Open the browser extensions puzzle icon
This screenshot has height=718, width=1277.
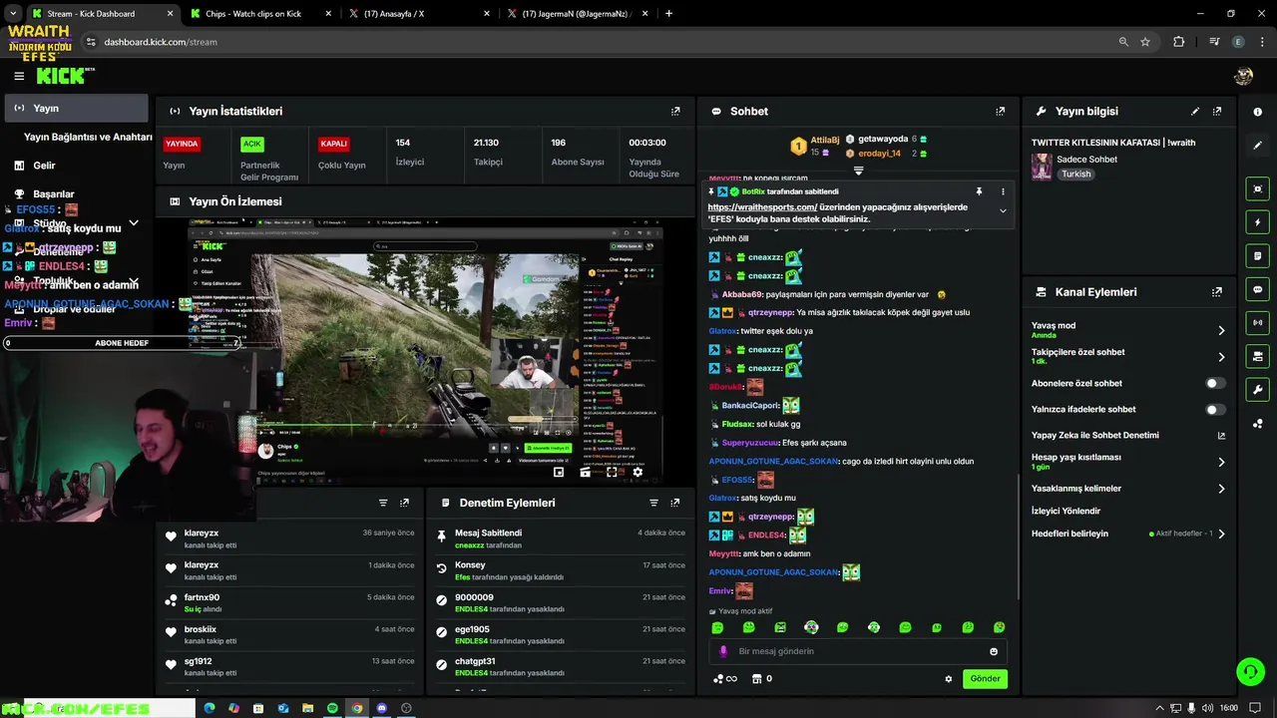[x=1179, y=42]
